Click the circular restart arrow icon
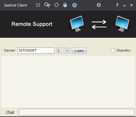 (x=74, y=5)
